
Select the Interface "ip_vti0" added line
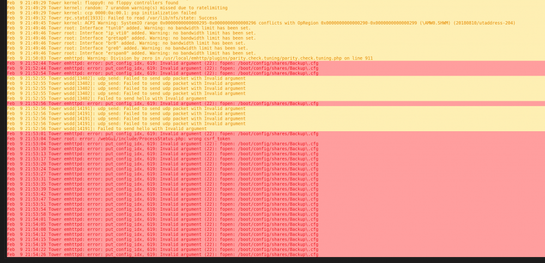coord(131,33)
